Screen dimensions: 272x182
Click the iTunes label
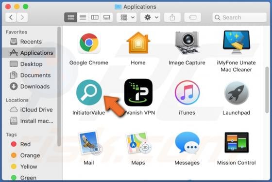click(x=187, y=113)
